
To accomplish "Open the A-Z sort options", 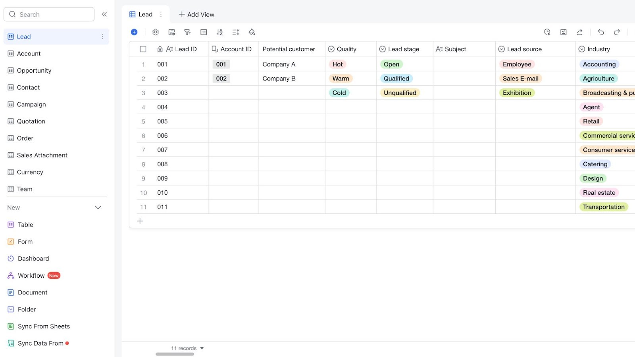I will (x=220, y=32).
